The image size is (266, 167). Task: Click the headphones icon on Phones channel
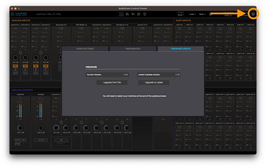(41, 98)
